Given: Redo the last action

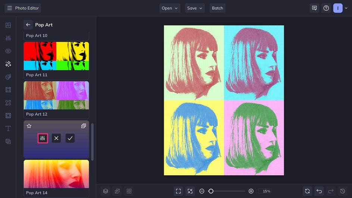Looking at the screenshot, I should pos(331,191).
